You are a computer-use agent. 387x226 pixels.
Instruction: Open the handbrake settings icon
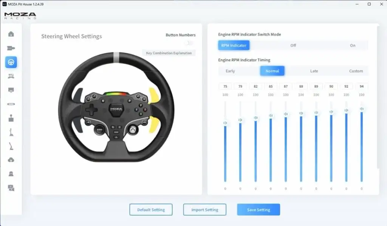pyautogui.click(x=11, y=132)
